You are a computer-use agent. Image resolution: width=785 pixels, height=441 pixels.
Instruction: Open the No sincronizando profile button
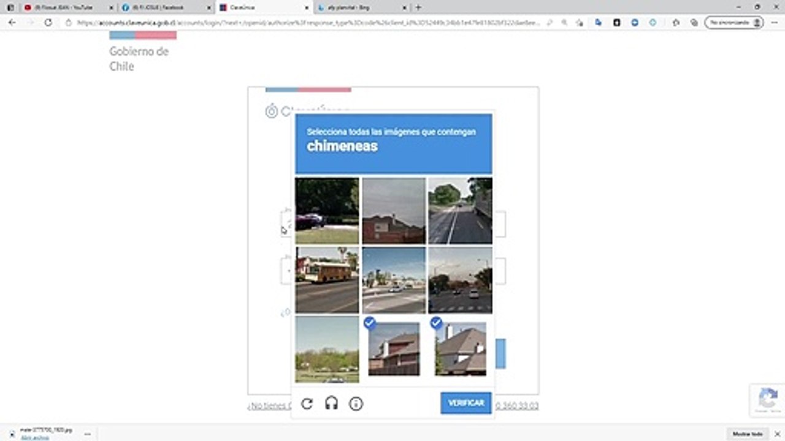click(734, 22)
